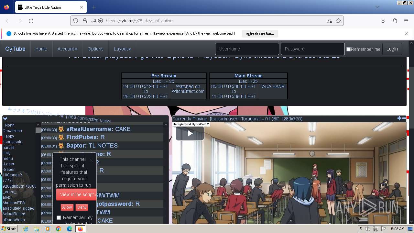Viewport: 414px width, 233px height.
Task: Click the Pre Stream table header
Action: (164, 76)
